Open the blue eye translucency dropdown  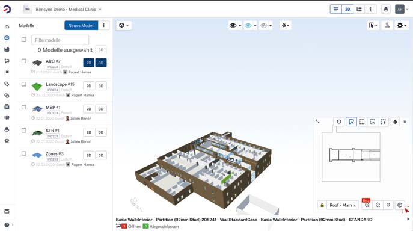(250, 26)
